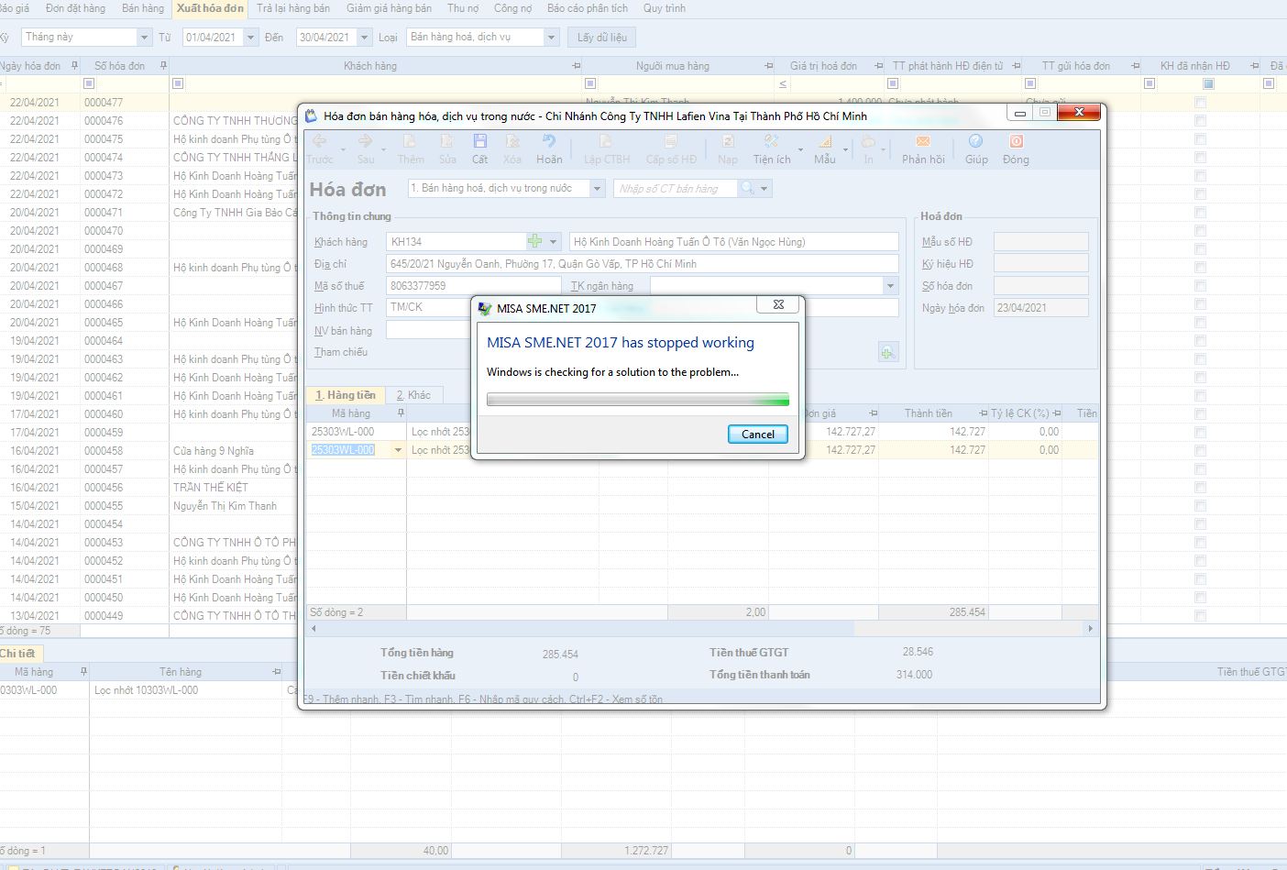Open the Tiện ích utilities tool

[772, 141]
